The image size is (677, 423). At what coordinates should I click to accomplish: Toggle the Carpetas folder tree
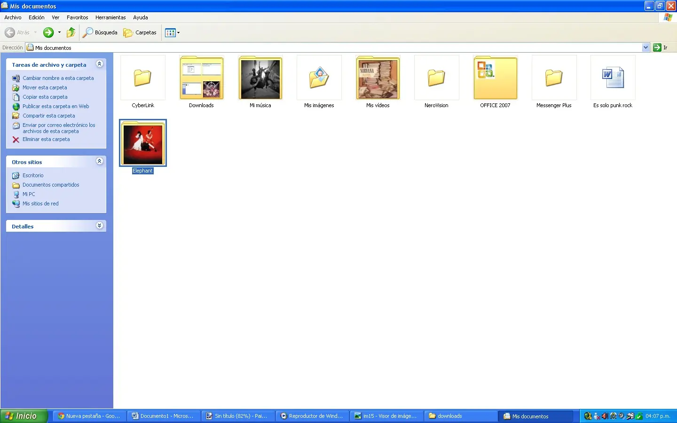point(140,32)
